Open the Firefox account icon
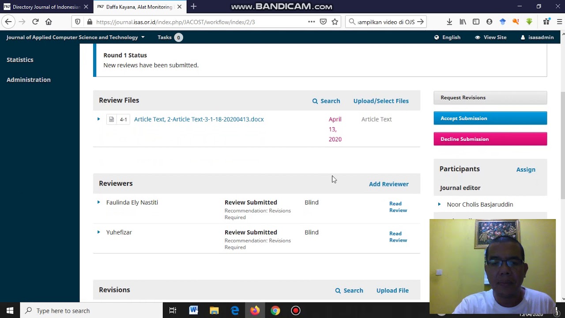565x318 pixels. (x=489, y=22)
